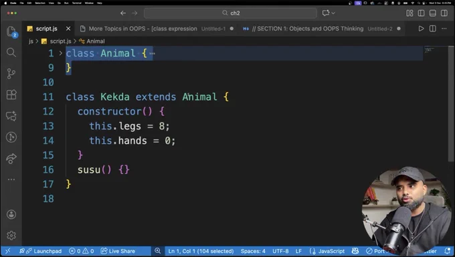Open Problems errors and warnings count
The width and height of the screenshot is (455, 257).
click(81, 251)
